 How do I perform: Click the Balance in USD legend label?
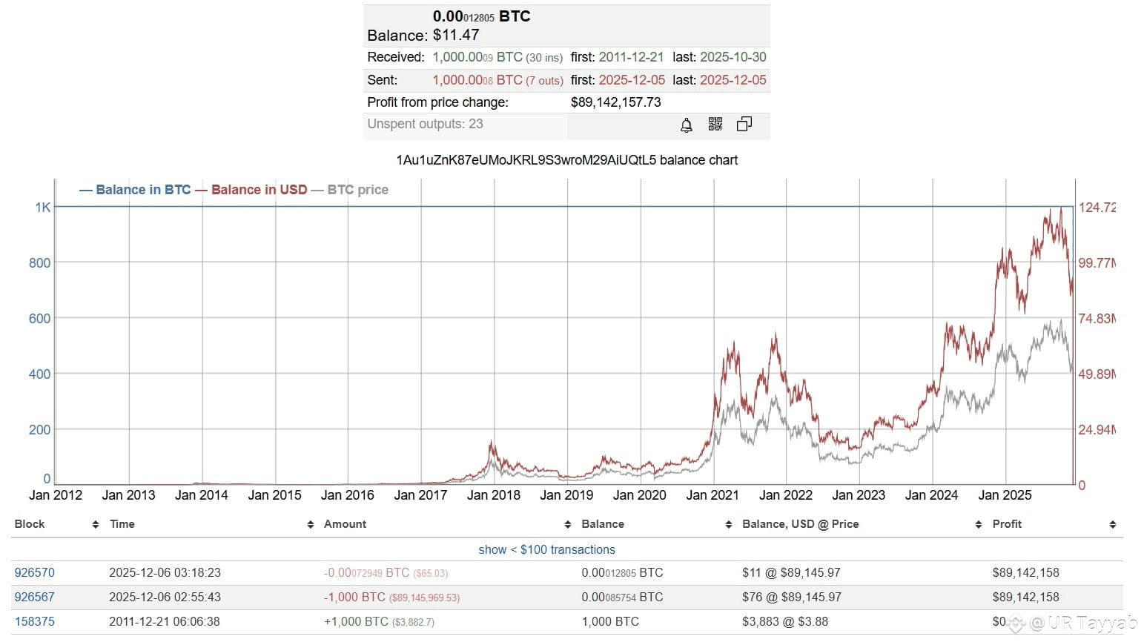coord(259,190)
